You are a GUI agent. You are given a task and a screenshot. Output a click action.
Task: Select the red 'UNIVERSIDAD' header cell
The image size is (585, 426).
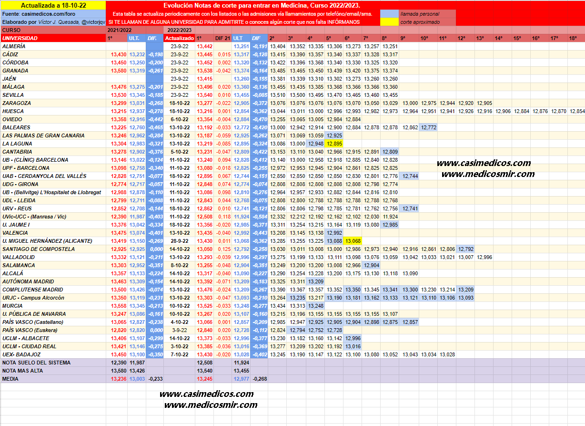pos(53,38)
